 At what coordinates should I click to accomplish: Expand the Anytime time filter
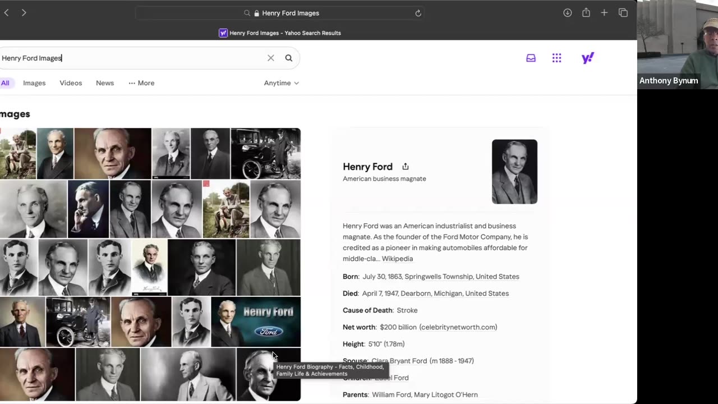point(282,83)
